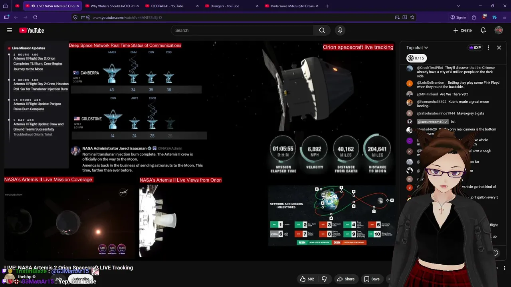This screenshot has height=287, width=511.
Task: Go forward in browser history
Action: 26,18
